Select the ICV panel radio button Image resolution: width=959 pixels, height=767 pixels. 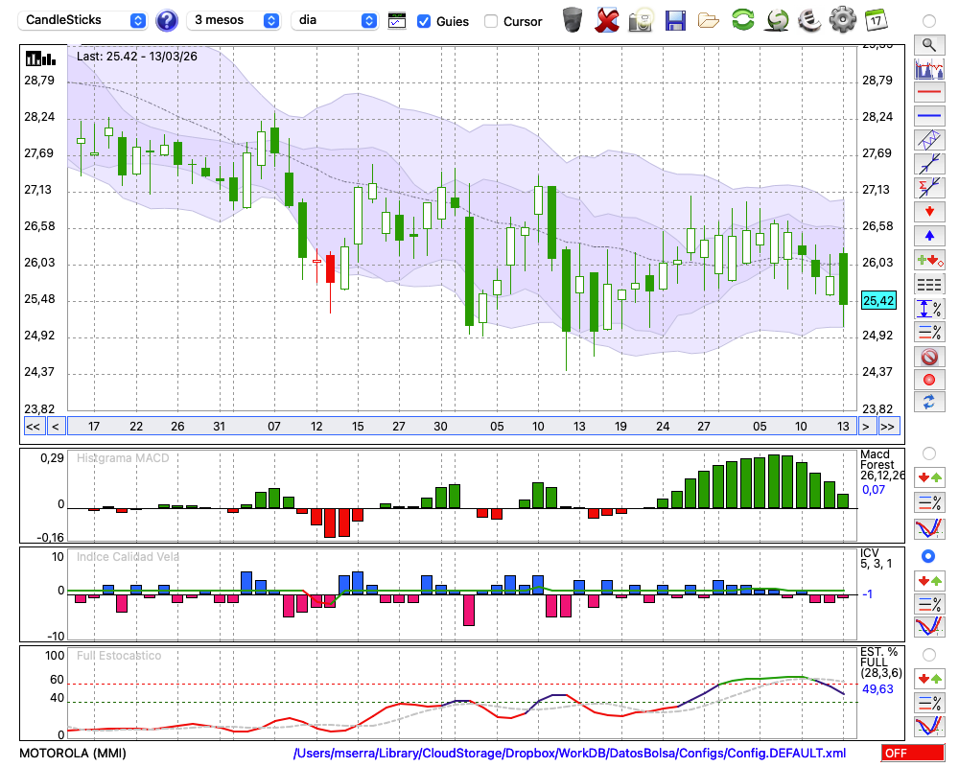point(928,556)
